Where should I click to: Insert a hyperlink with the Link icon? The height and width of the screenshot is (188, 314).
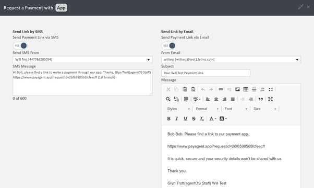[221, 89]
